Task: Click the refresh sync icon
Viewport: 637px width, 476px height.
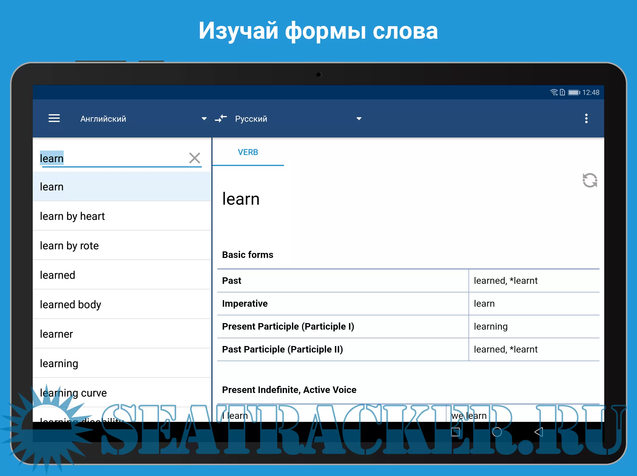Action: pos(590,180)
